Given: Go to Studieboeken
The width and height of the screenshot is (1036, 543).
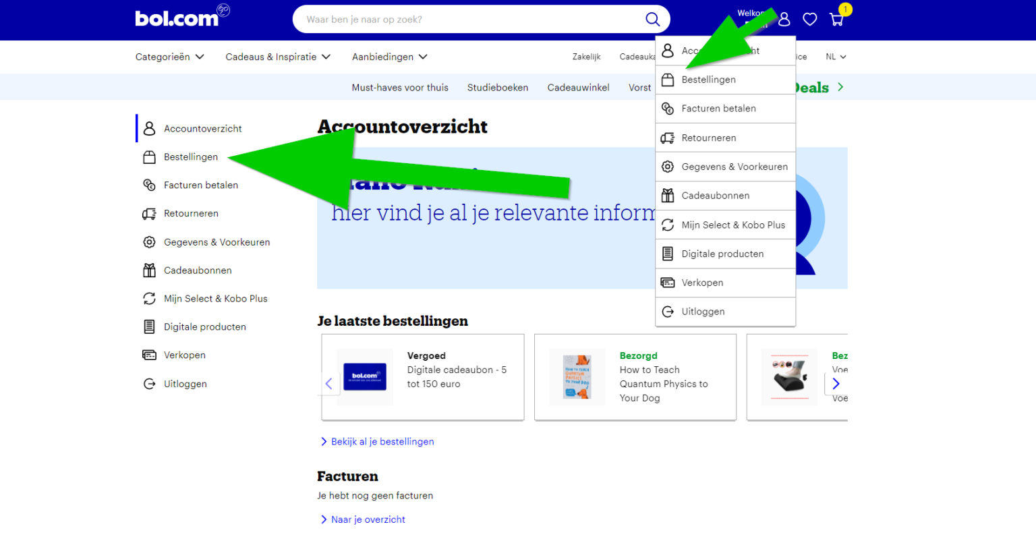Looking at the screenshot, I should tap(498, 87).
